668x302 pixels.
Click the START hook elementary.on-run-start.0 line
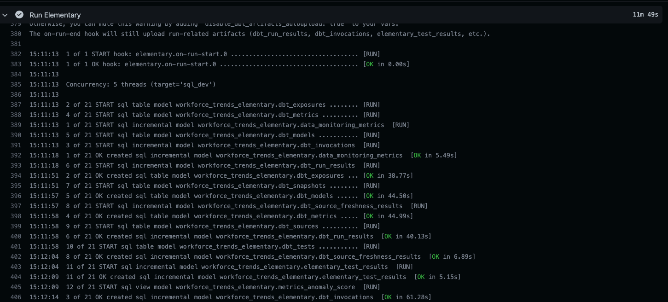[205, 54]
